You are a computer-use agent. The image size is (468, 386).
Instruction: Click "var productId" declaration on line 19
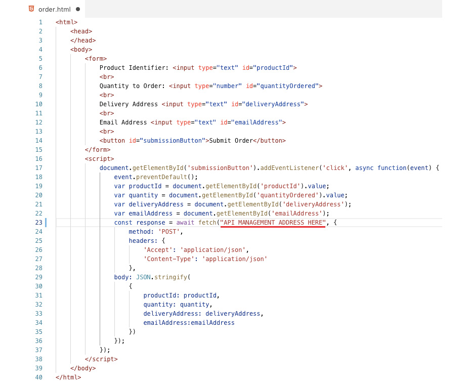[138, 186]
